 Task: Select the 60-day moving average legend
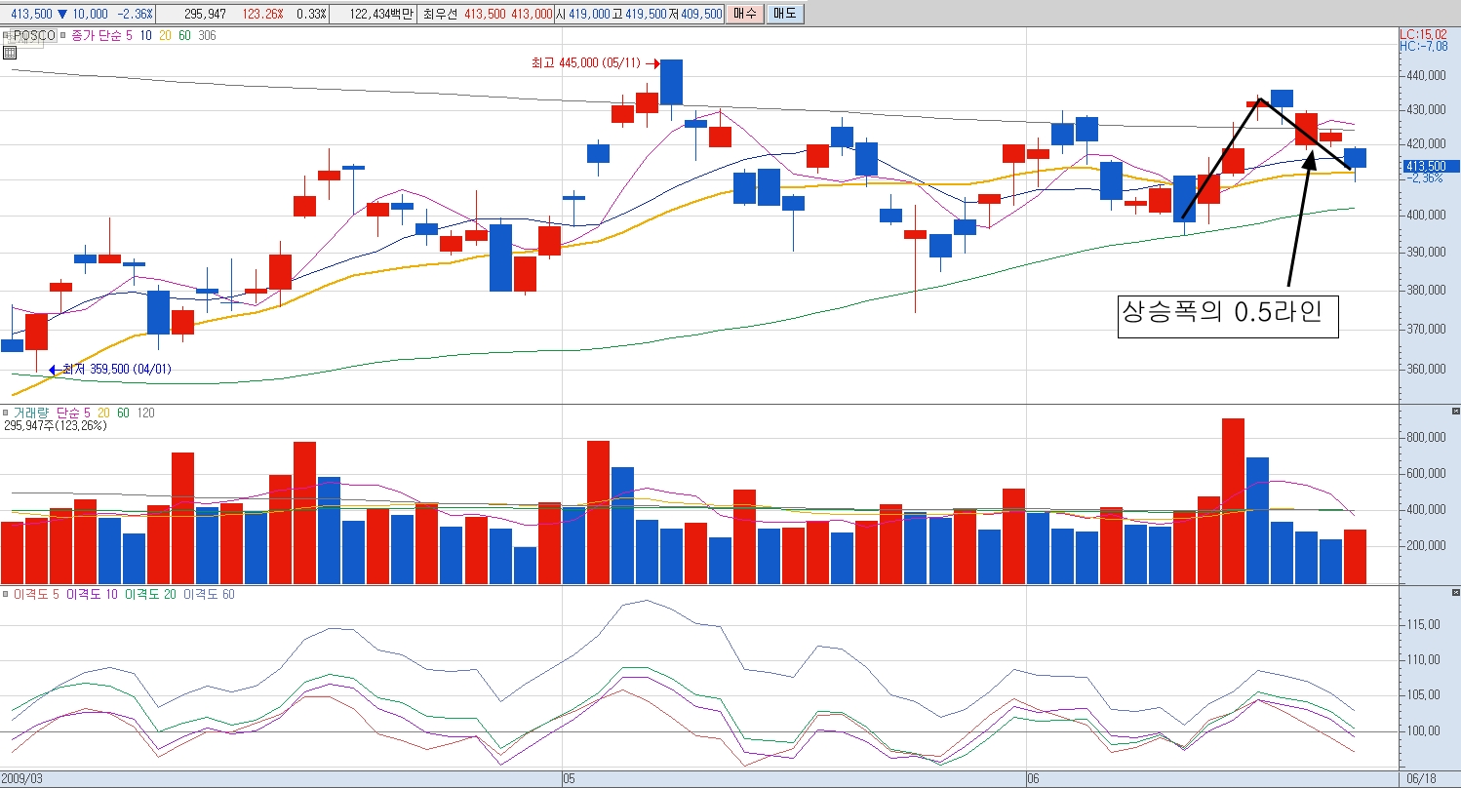(184, 35)
